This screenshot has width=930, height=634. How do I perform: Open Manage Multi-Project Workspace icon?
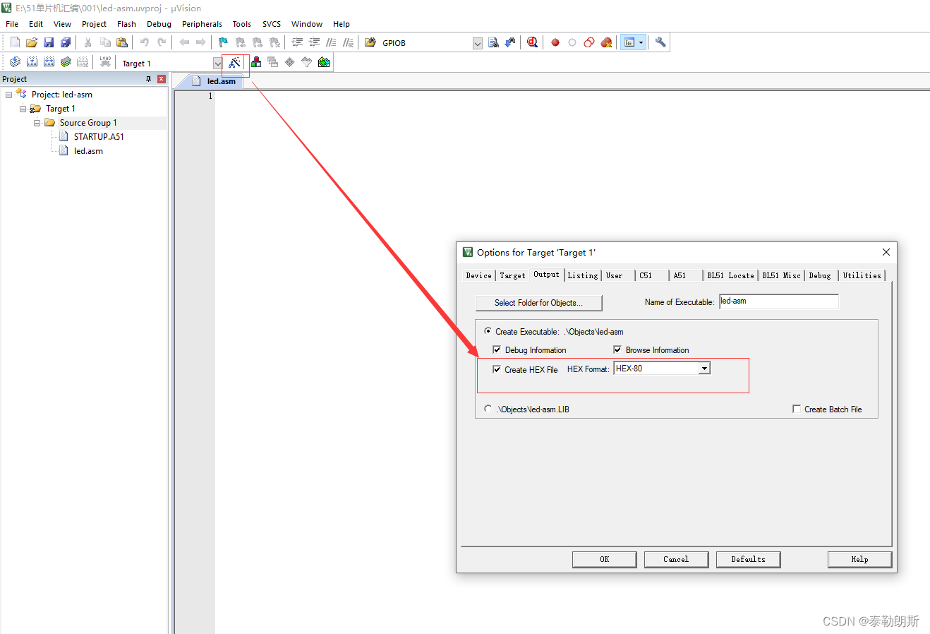273,62
